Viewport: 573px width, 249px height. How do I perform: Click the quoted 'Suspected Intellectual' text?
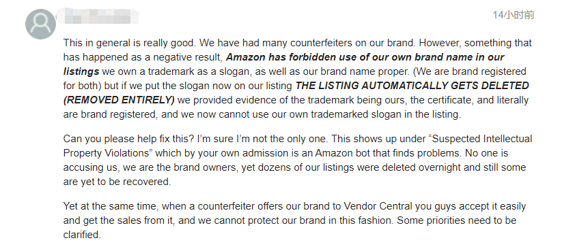point(480,139)
